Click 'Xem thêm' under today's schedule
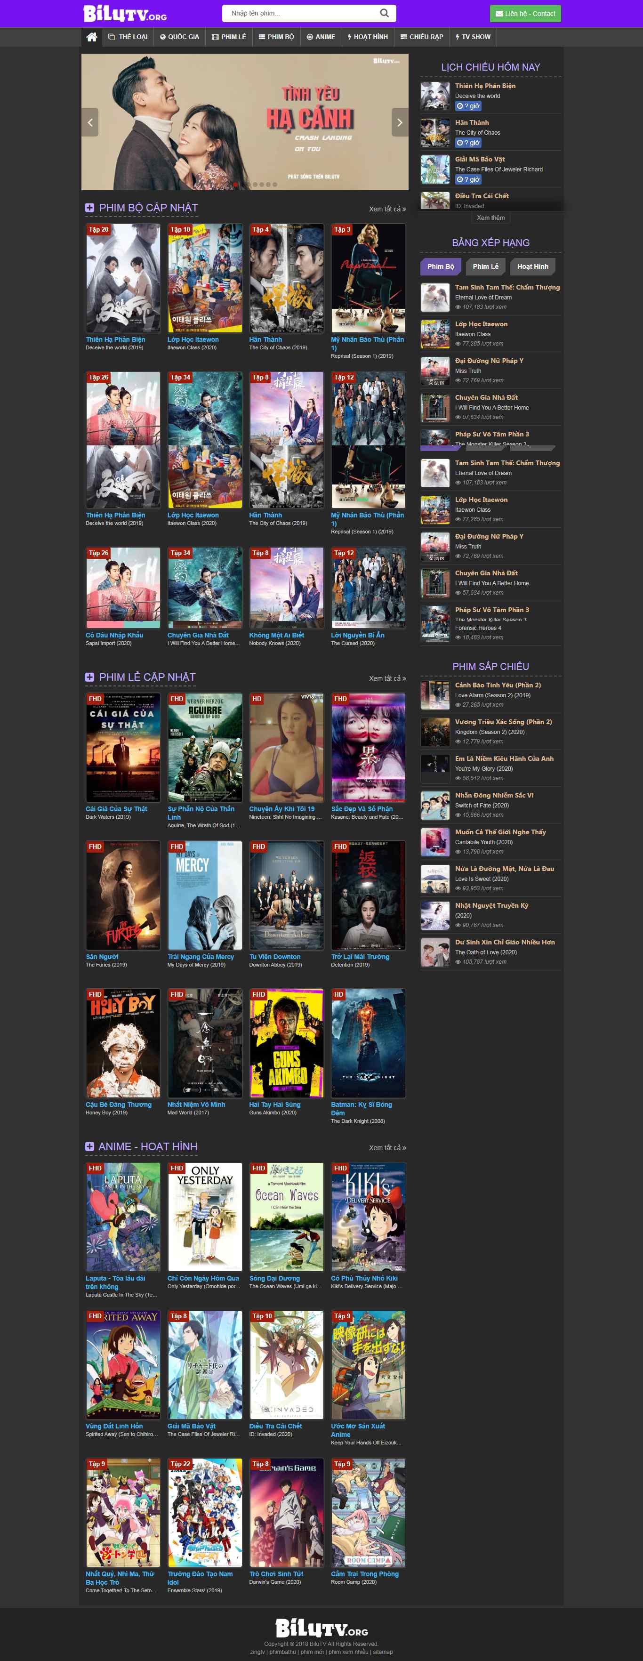Screen dimensions: 643x1661 491,218
